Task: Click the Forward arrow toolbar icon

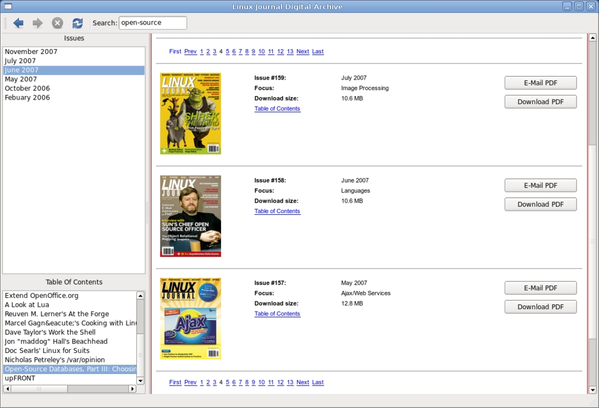Action: (x=37, y=23)
